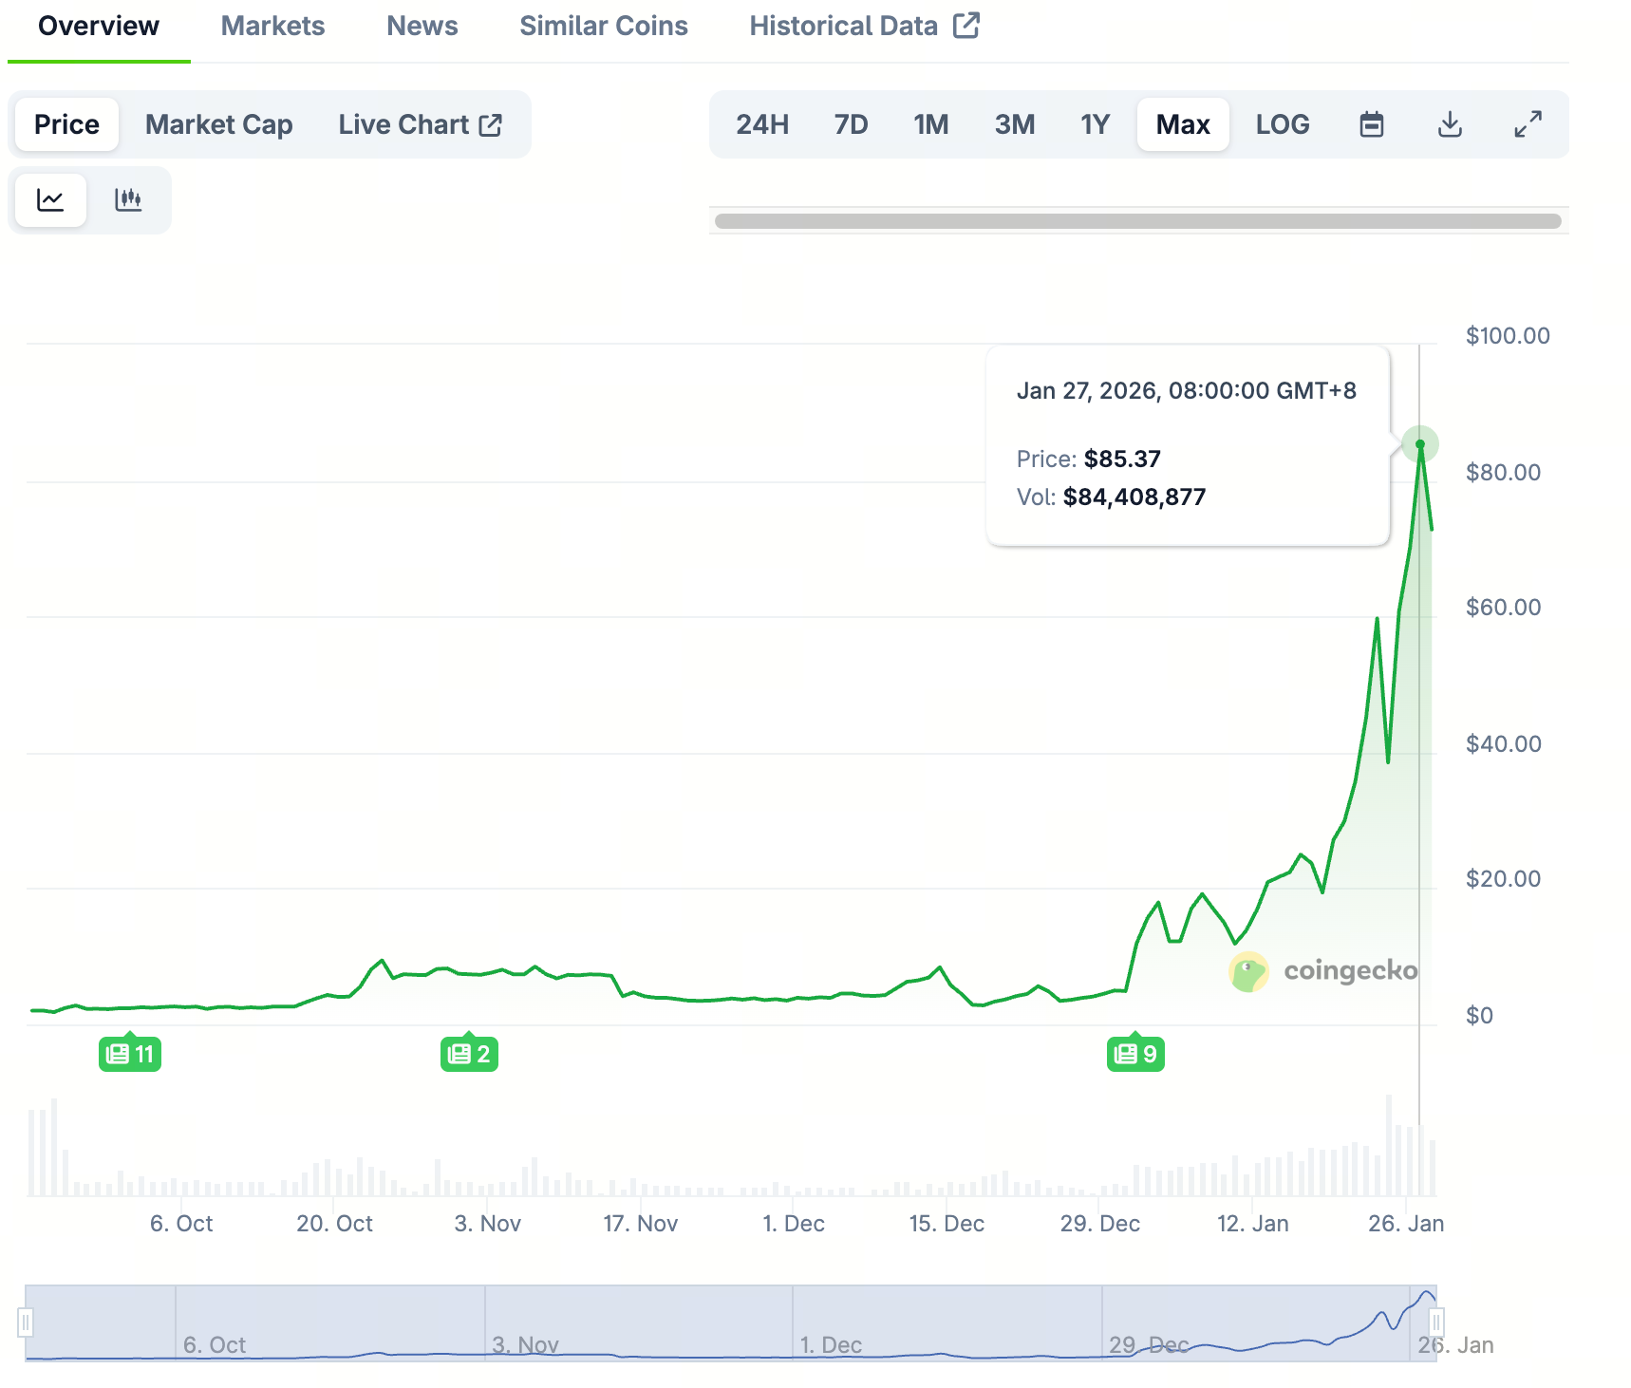Open the news marker showing 9 articles
Image resolution: width=1631 pixels, height=1388 pixels.
pos(1135,1053)
